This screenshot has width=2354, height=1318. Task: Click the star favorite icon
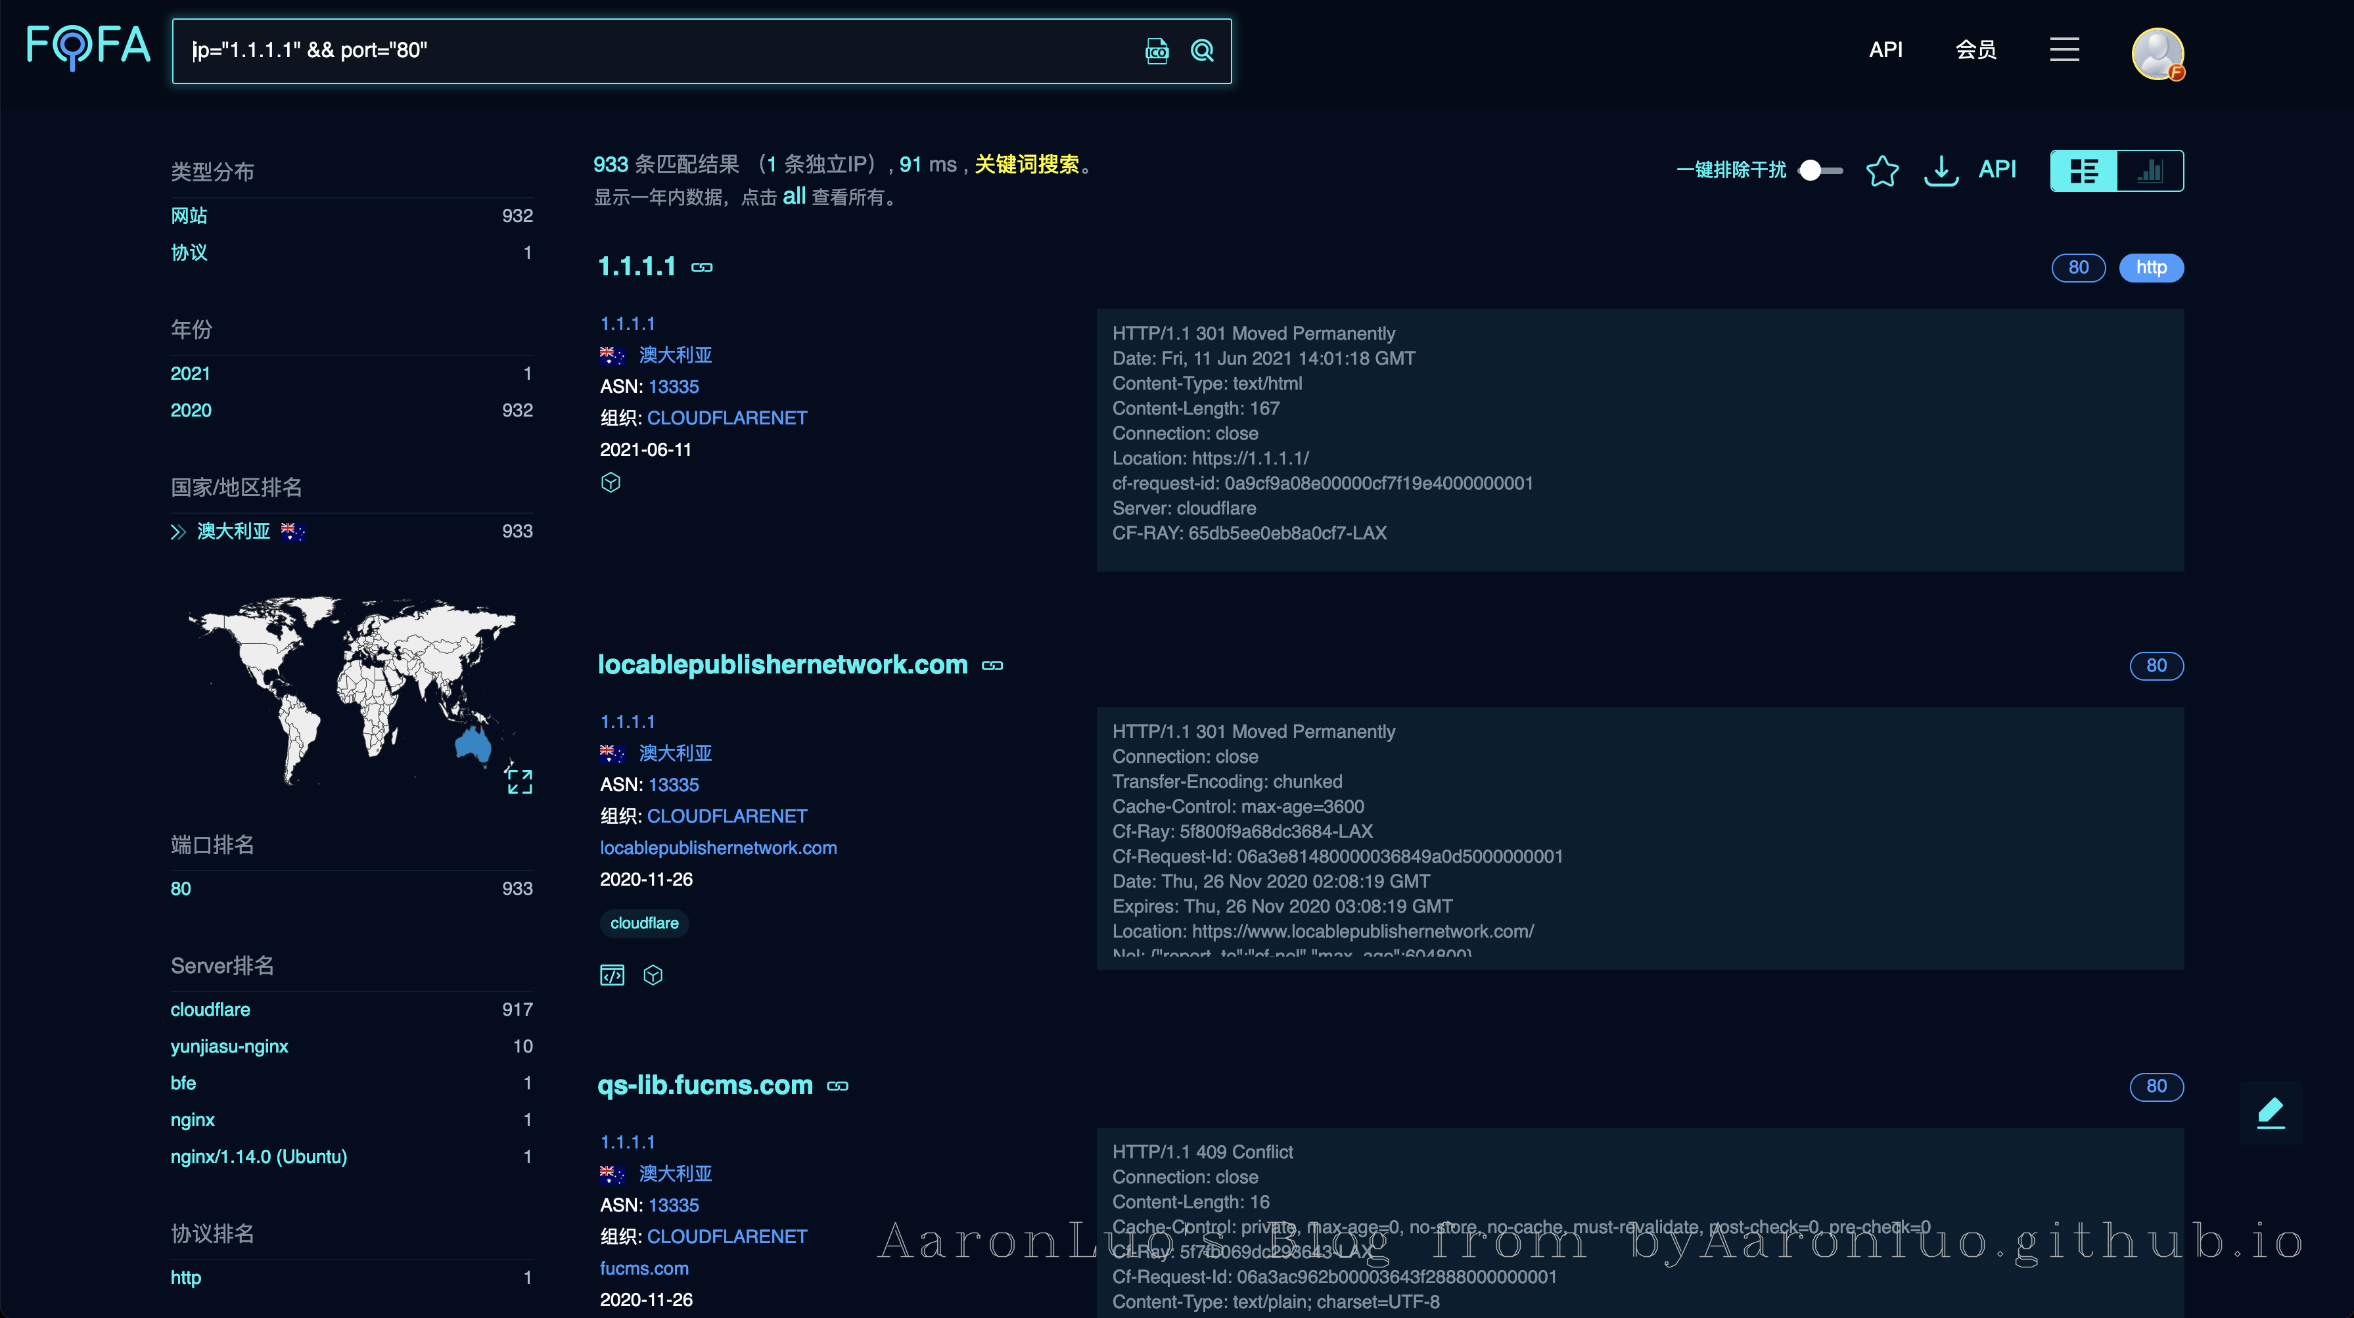(x=1881, y=171)
